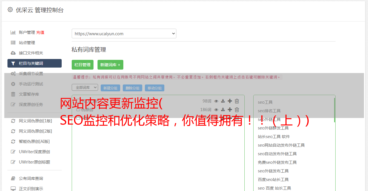The width and height of the screenshot is (368, 191).
Task: Click the edit icon for 深度原创任务
Action: [x=13, y=105]
